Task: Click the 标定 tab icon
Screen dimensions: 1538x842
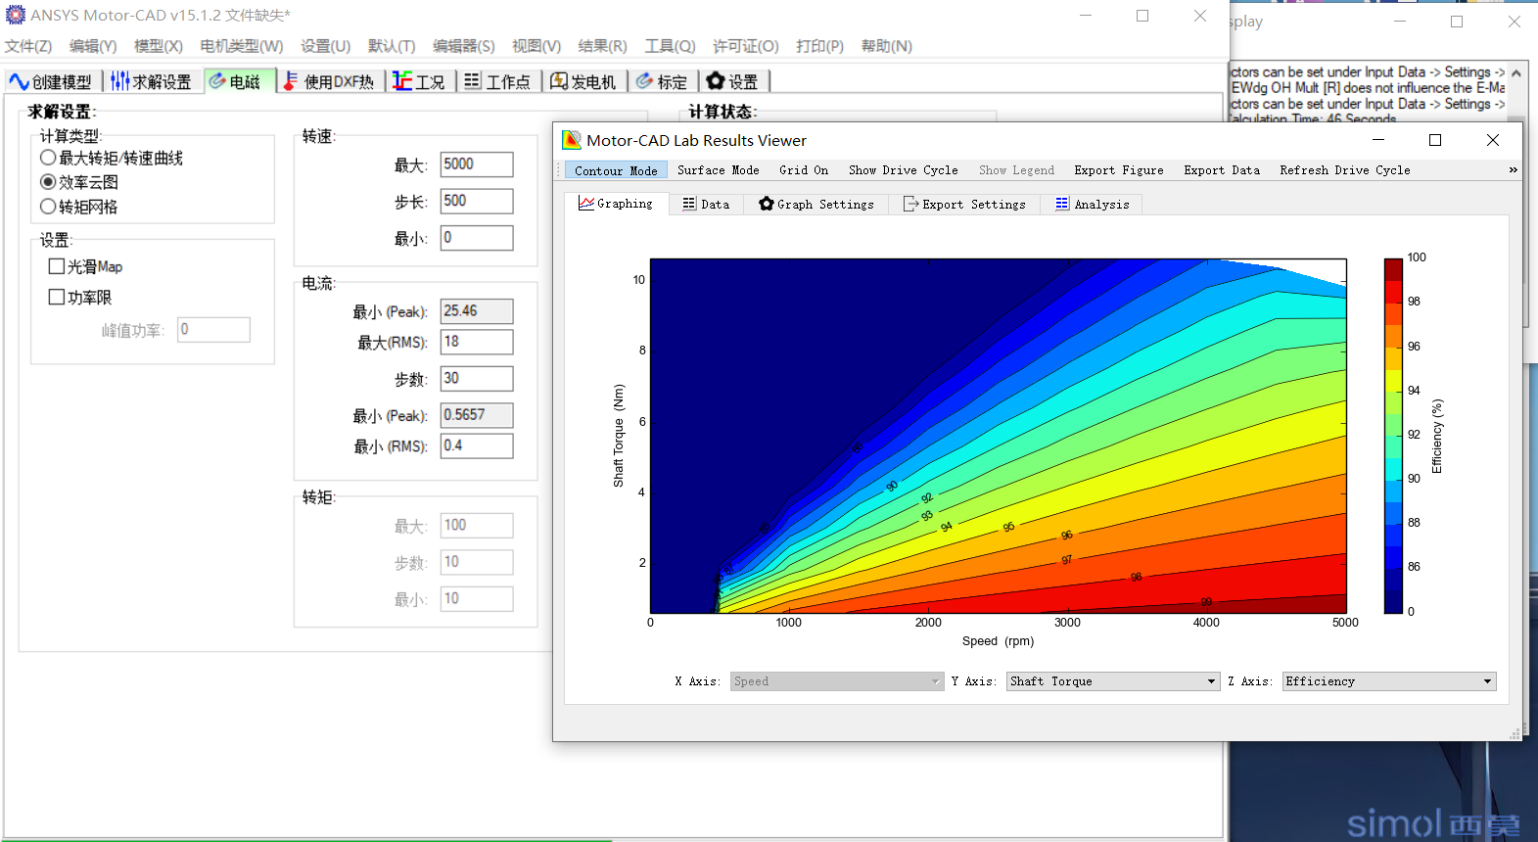Action: (x=644, y=81)
